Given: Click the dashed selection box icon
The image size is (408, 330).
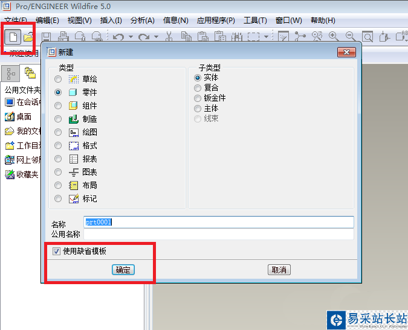Looking at the screenshot, I should (253, 37).
